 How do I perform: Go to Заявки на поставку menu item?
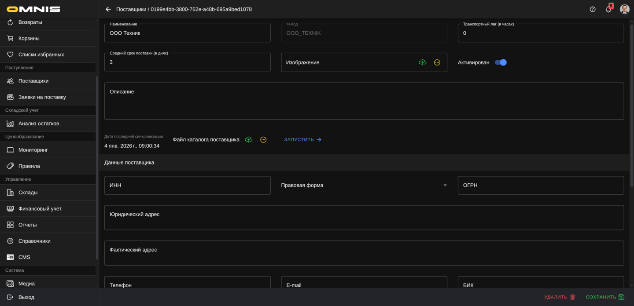(42, 97)
